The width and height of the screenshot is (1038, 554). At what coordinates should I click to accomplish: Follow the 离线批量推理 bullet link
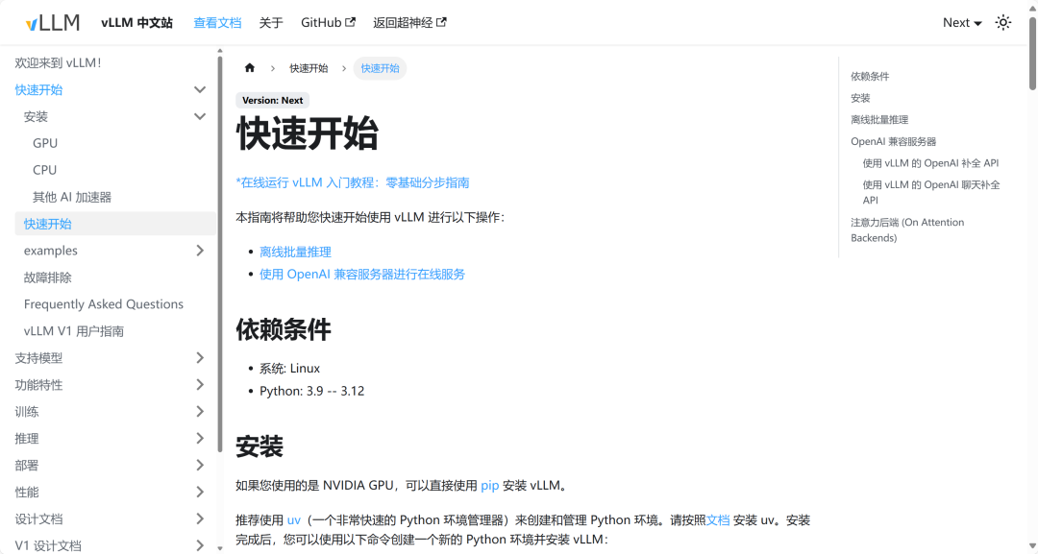click(x=295, y=252)
